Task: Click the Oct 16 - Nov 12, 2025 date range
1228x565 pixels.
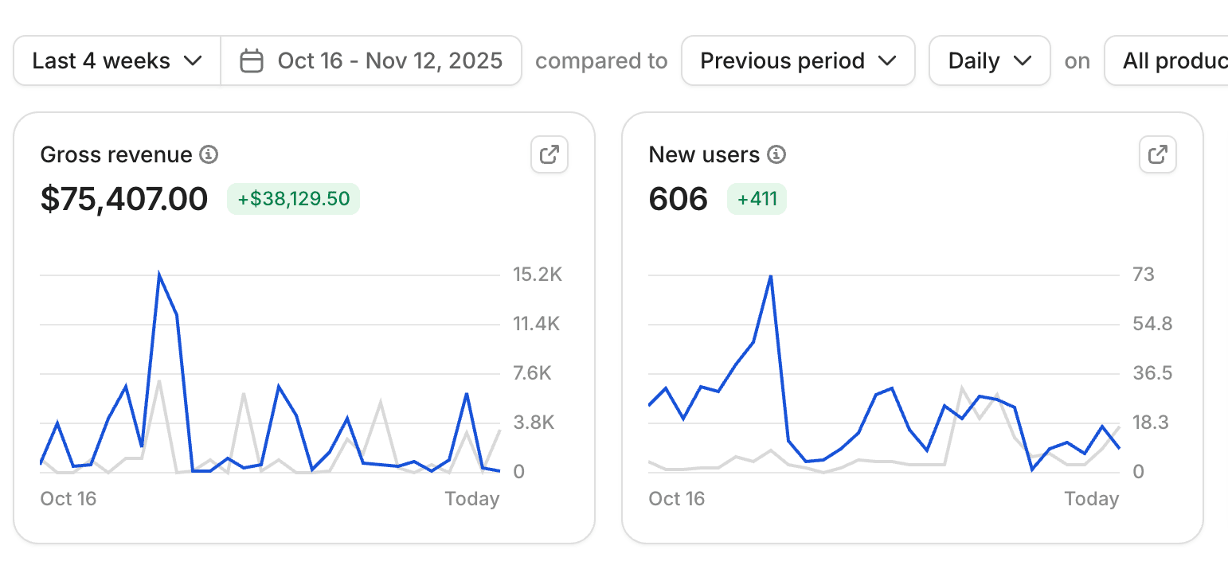Action: (389, 61)
